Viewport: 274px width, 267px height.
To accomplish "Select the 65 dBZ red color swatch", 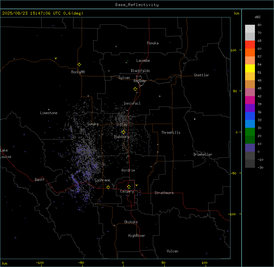I will pos(250,44).
